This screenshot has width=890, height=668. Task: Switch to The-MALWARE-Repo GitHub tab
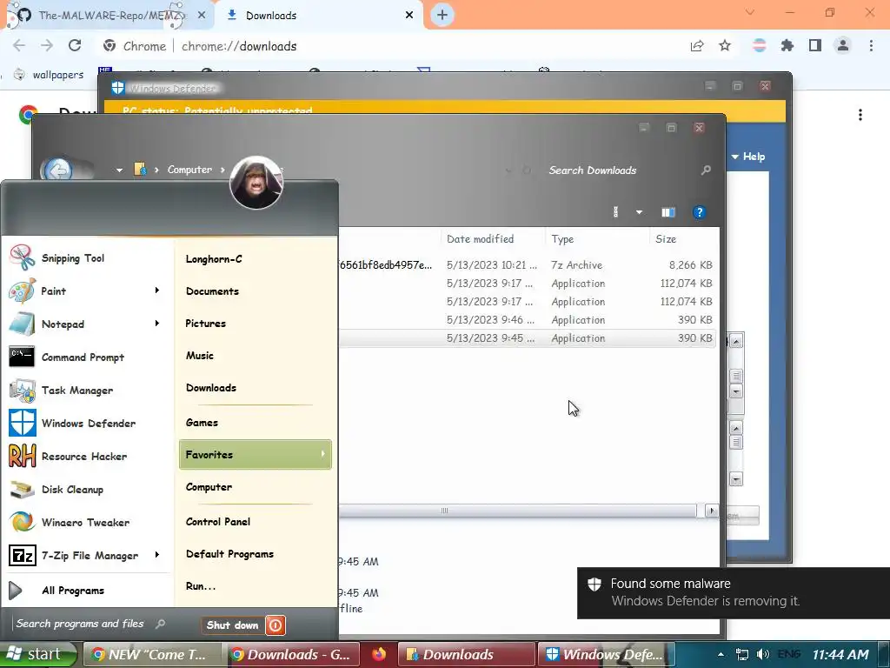click(108, 16)
